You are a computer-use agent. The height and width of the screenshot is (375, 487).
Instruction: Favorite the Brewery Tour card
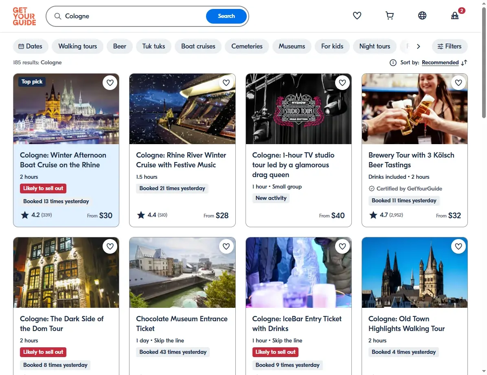pos(458,83)
